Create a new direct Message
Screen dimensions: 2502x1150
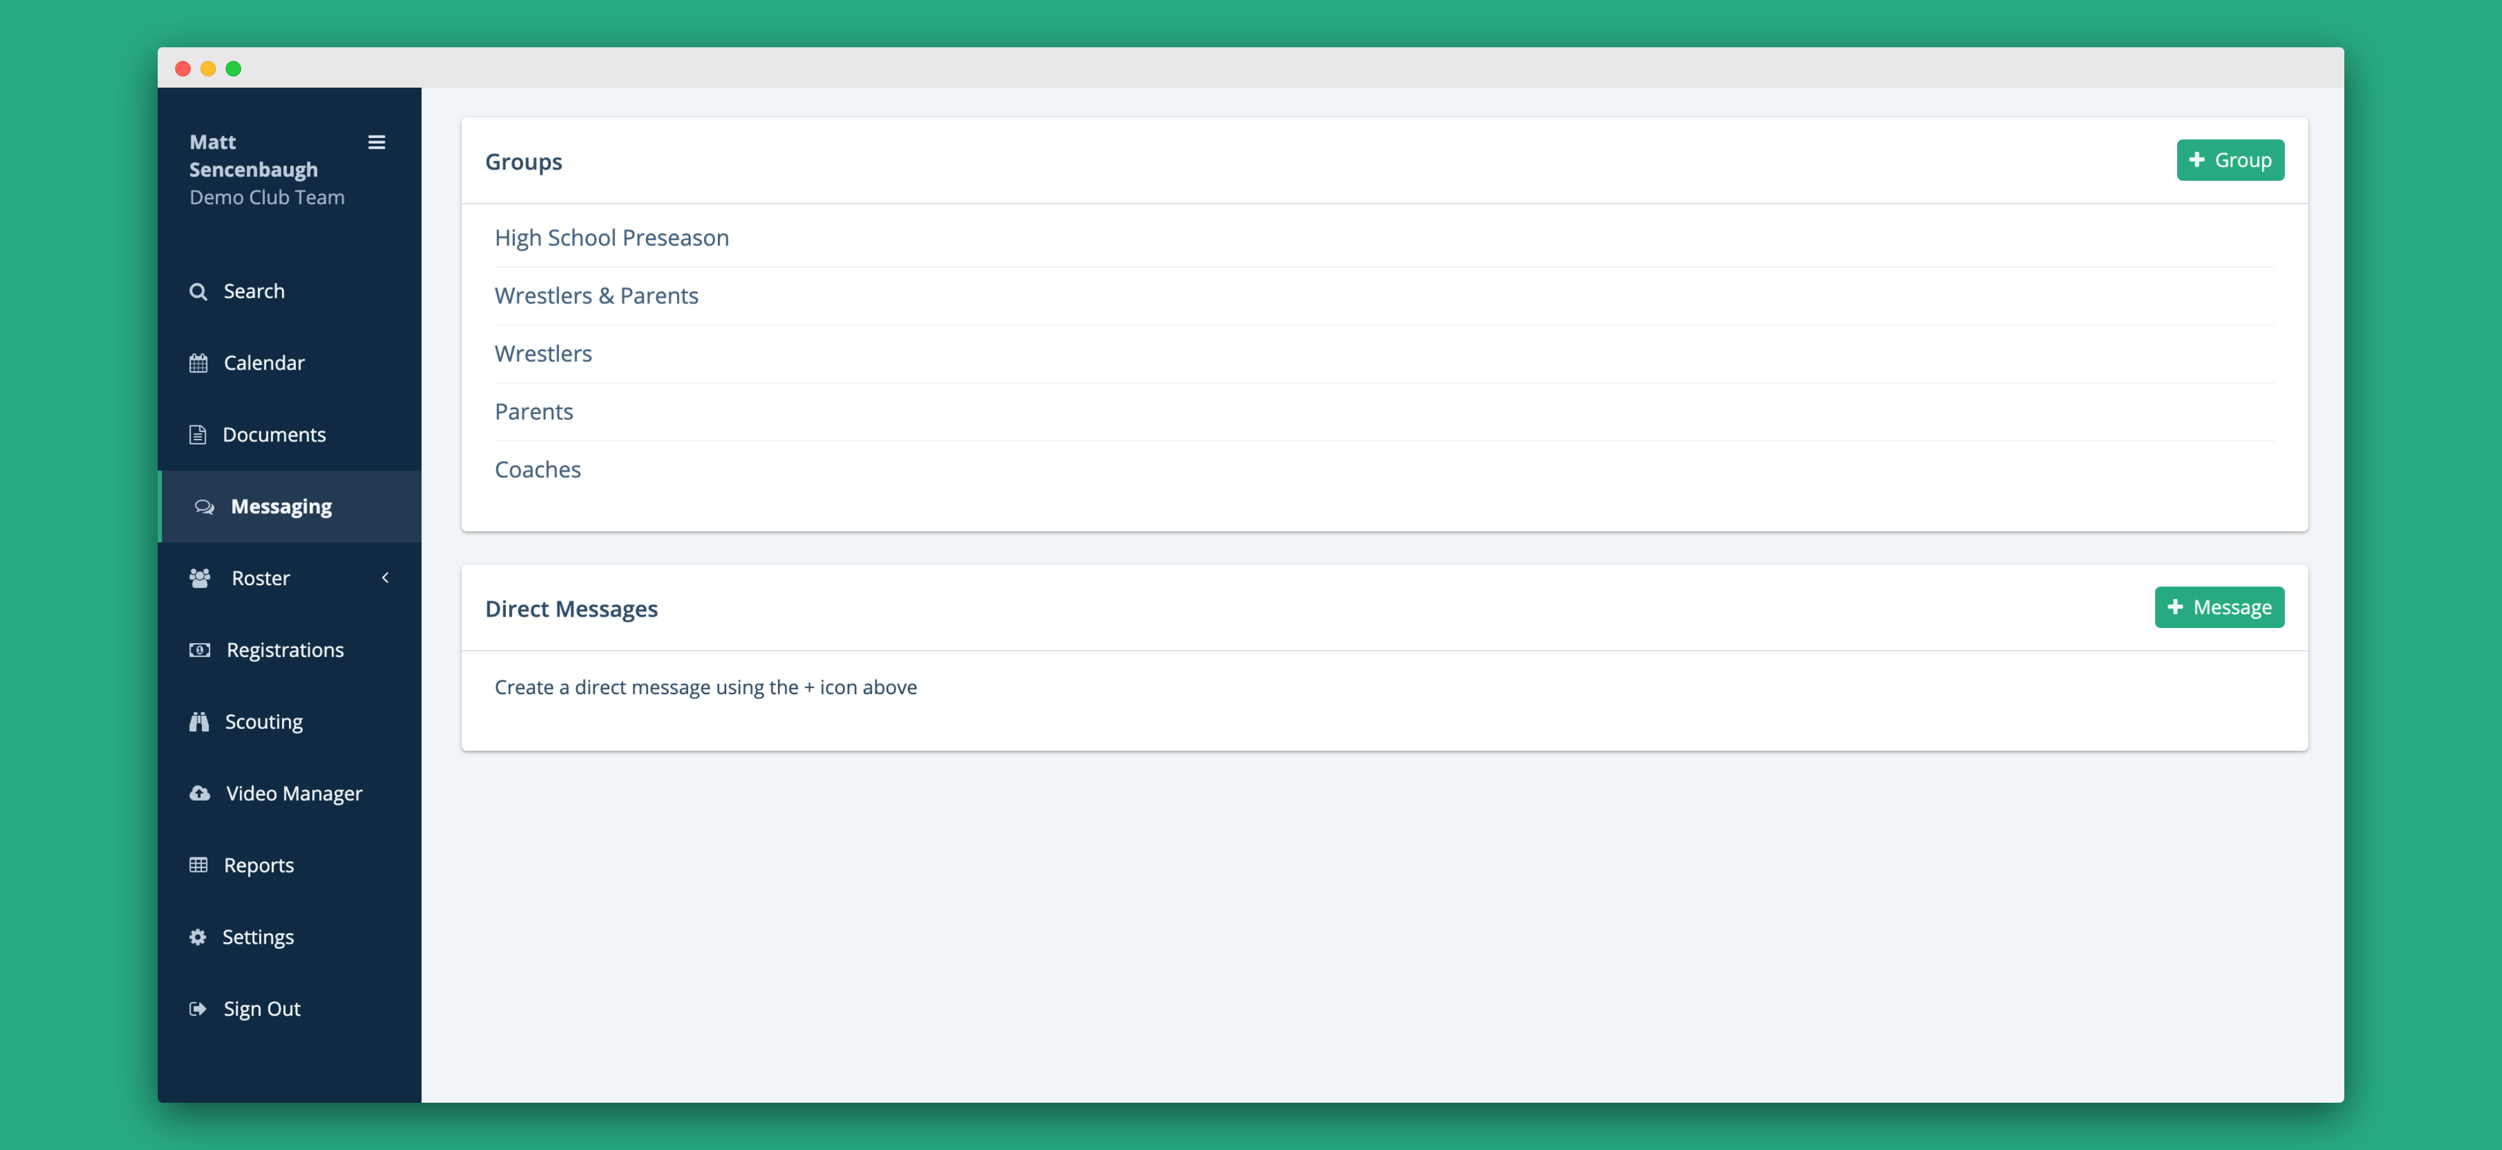click(2219, 608)
